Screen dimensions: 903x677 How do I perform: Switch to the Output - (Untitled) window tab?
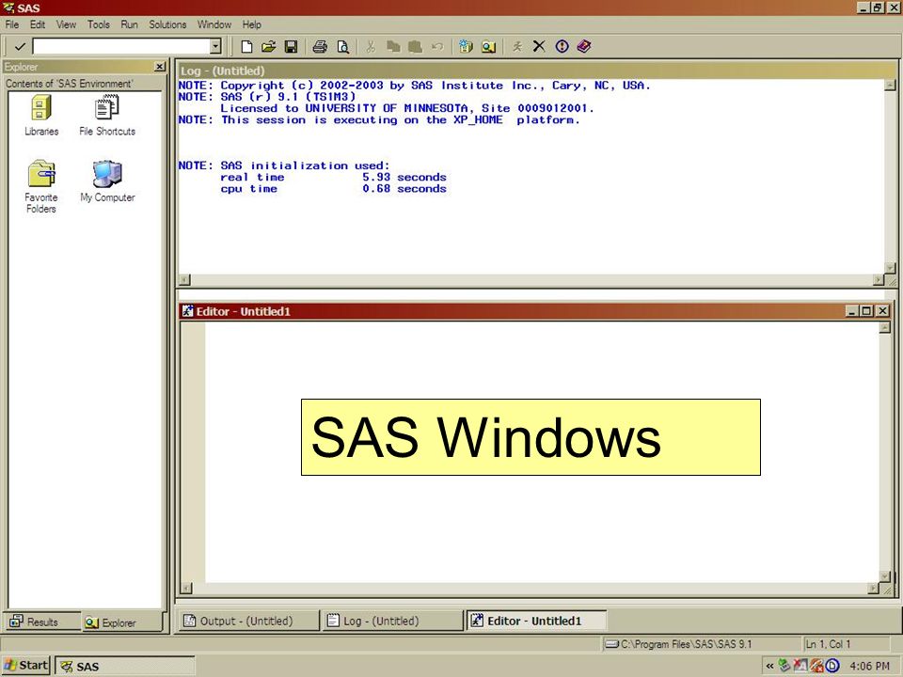248,621
